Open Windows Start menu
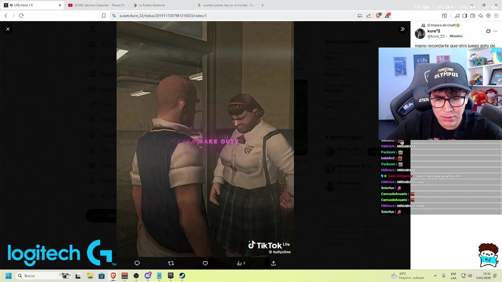Viewport: 502px width, 282px height. click(8, 276)
